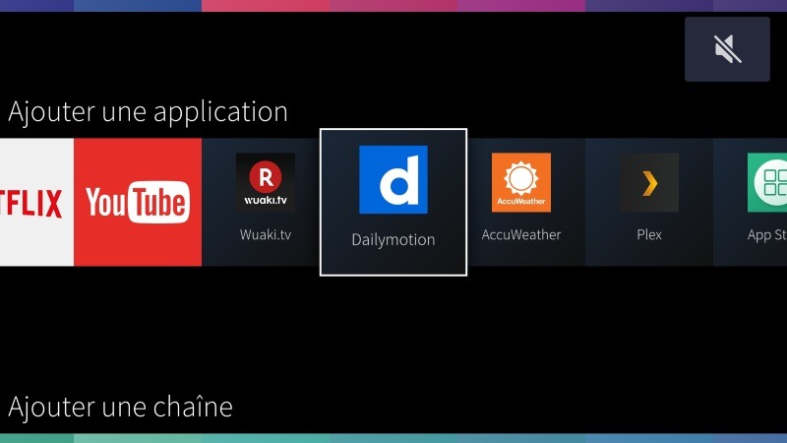Click the Plex chevron icon
The image size is (787, 443).
coord(648,182)
